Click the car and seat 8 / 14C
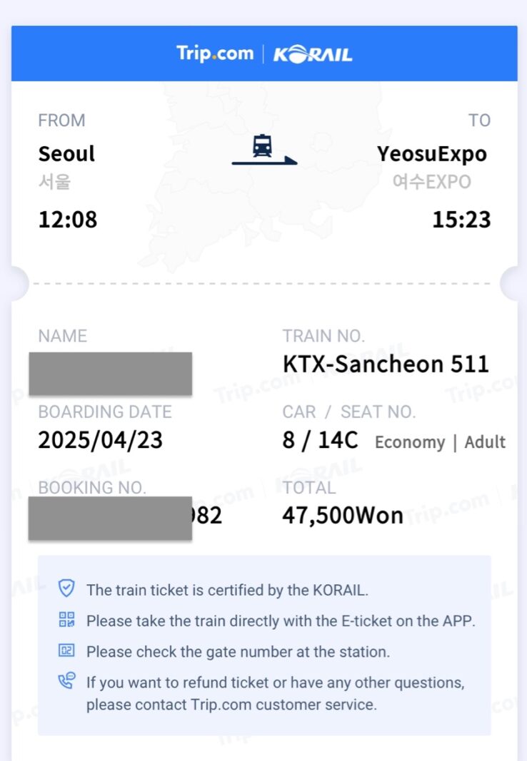 point(320,440)
